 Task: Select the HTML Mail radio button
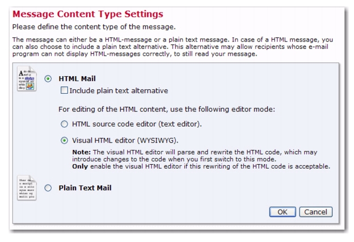[48, 79]
